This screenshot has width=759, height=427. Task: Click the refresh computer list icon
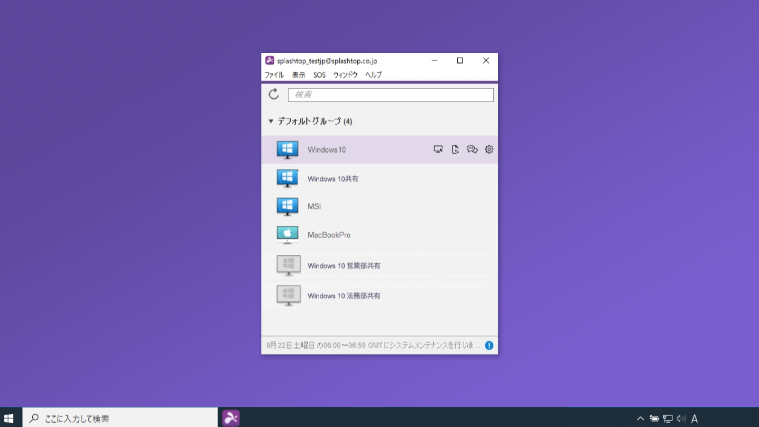pyautogui.click(x=274, y=94)
